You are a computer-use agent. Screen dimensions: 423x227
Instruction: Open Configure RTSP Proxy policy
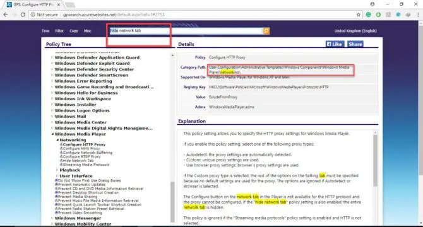(81, 156)
